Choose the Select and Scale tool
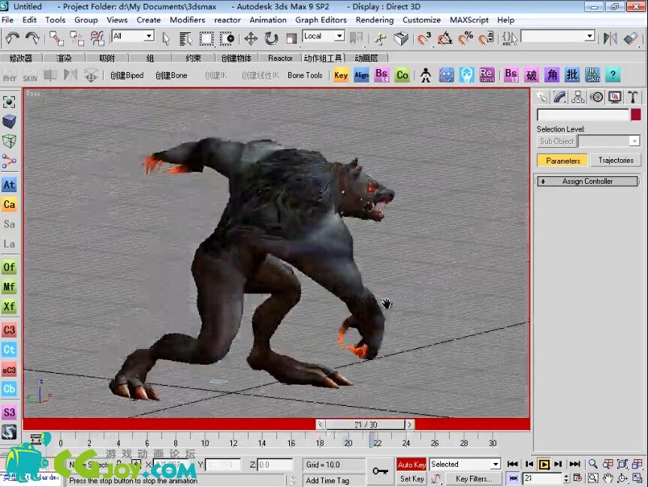The image size is (648, 487). 291,39
